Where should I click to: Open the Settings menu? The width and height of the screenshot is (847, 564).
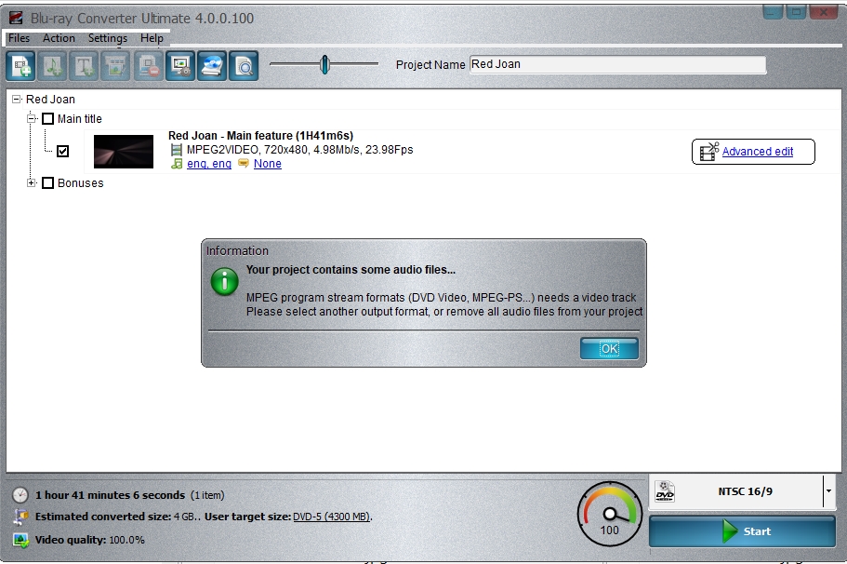point(108,38)
